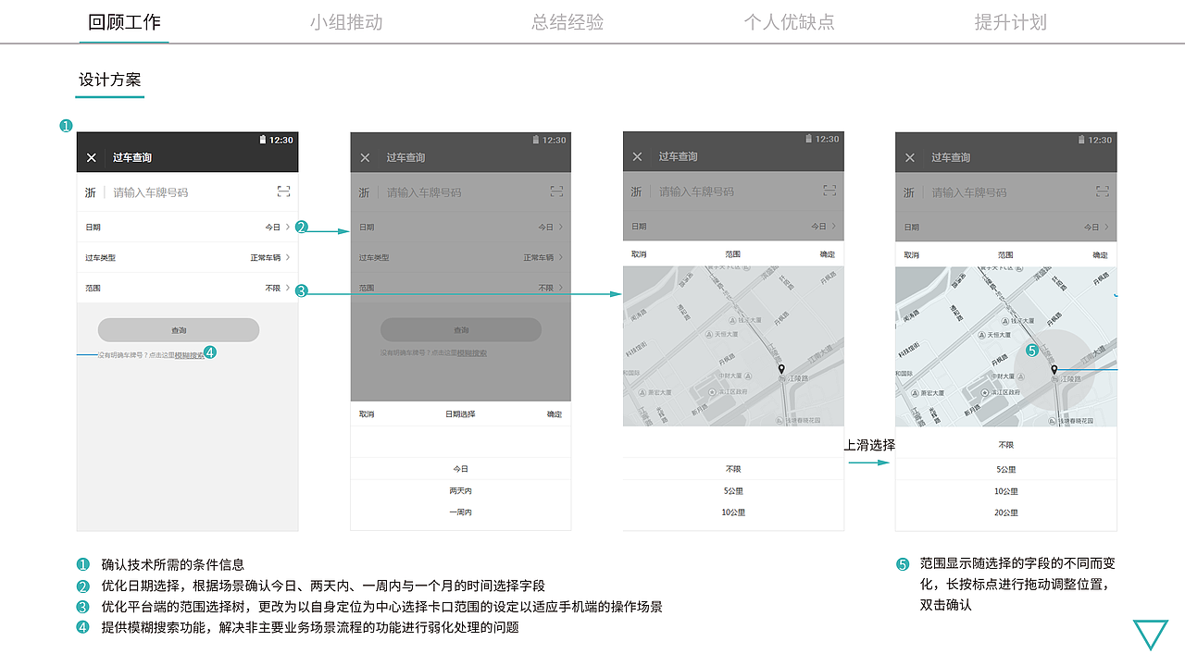Click the map area with gray radius circle
The height and width of the screenshot is (666, 1185).
(x=1006, y=347)
